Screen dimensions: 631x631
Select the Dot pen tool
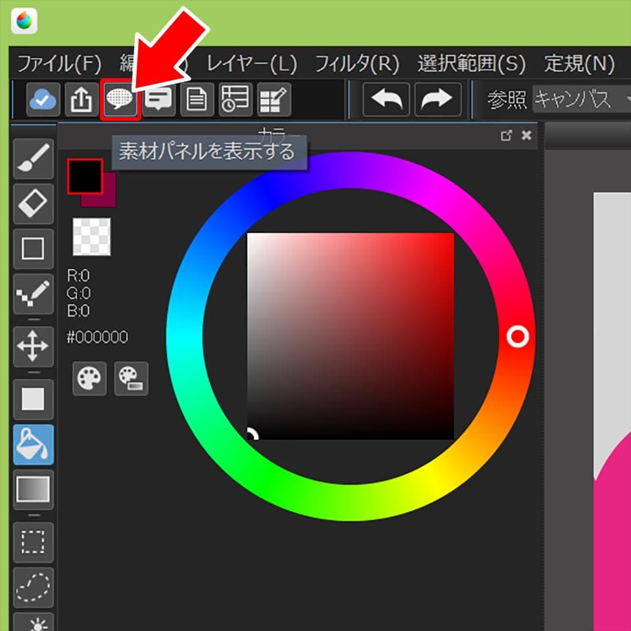click(34, 294)
